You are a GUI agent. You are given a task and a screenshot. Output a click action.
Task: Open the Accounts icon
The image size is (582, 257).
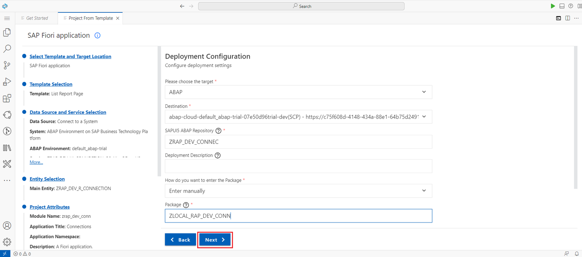[x=7, y=225]
